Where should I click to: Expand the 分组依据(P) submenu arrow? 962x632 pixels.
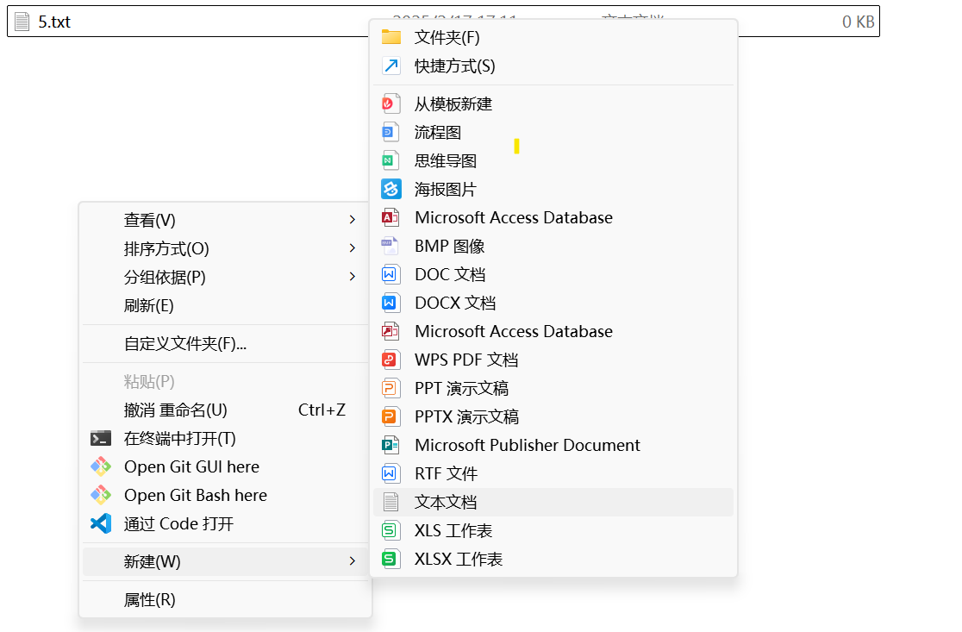(x=352, y=278)
